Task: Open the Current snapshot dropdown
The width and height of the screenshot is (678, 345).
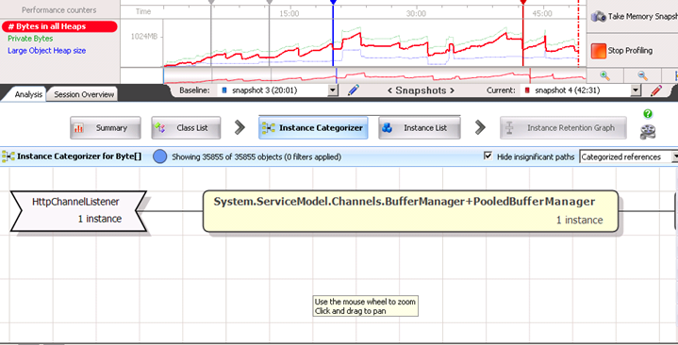Action: click(x=636, y=90)
